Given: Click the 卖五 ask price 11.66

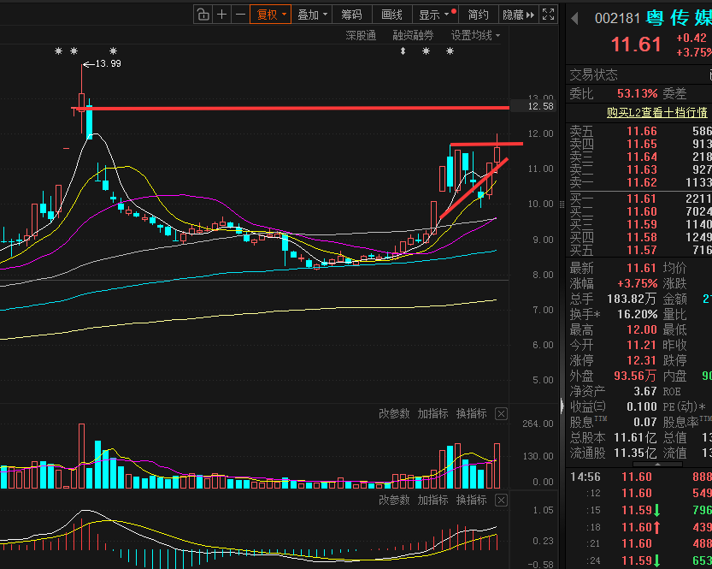Looking at the screenshot, I should click(642, 132).
